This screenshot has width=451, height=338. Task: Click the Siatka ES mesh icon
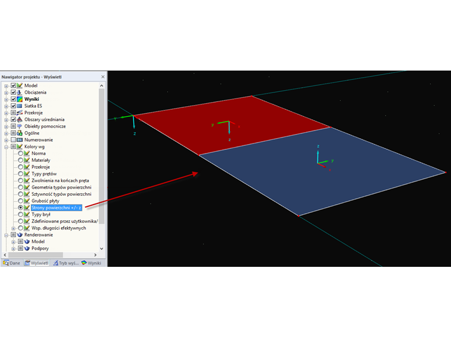[x=20, y=106]
